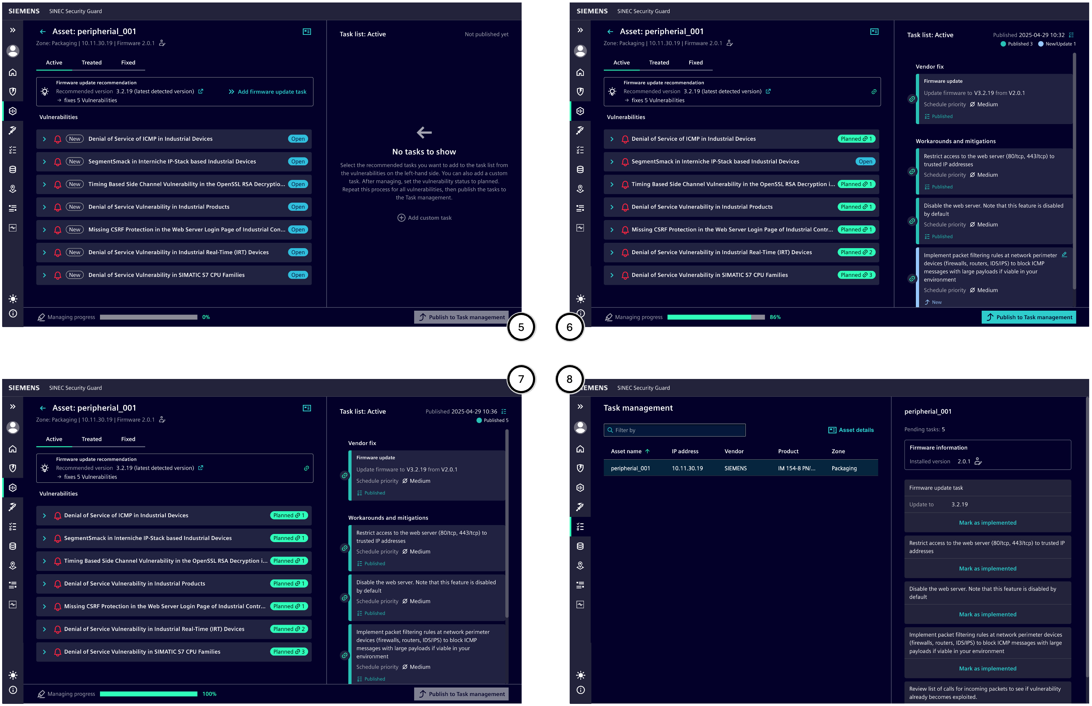Screen dimensions: 1092x706
Task: Edit installed version 2.0.1 icon
Action: [978, 461]
